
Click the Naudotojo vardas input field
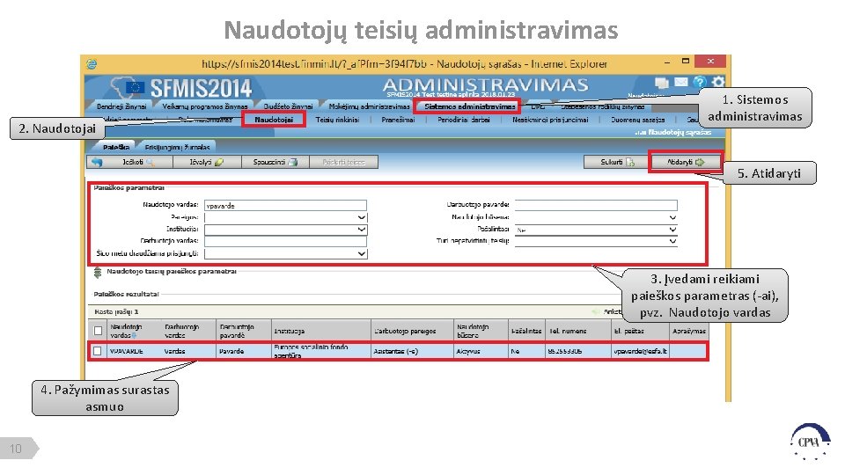tap(285, 205)
